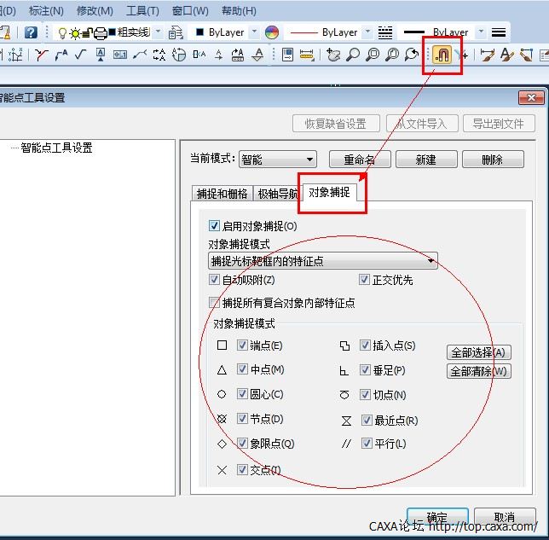Select the coordinate annotation tool icon
Screen dimensions: 549x540
15,55
